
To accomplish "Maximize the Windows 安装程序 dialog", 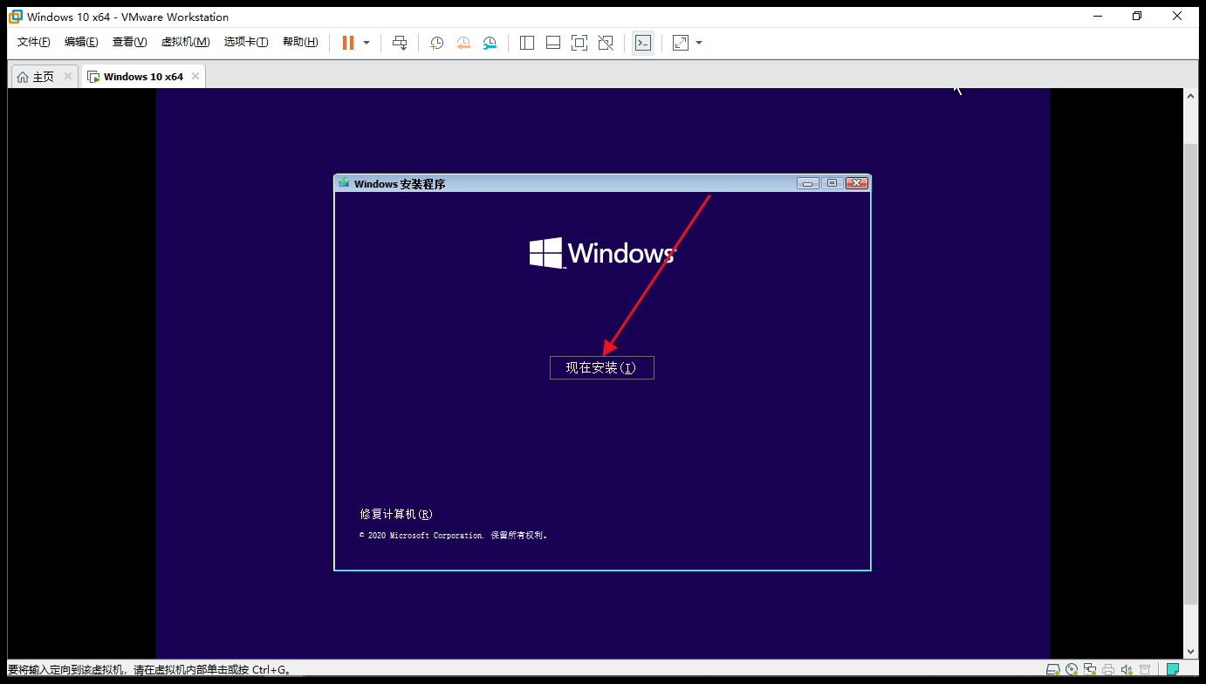I will 833,183.
